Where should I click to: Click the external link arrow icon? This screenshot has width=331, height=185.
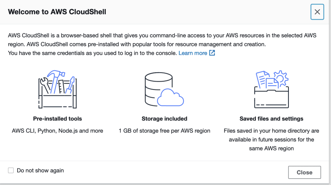pos(212,53)
